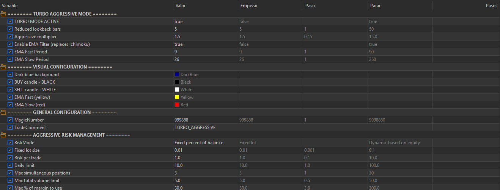The width and height of the screenshot is (500, 190).
Task: Toggle the TURBO MODE ACTIVE checkbox
Action: 10,22
